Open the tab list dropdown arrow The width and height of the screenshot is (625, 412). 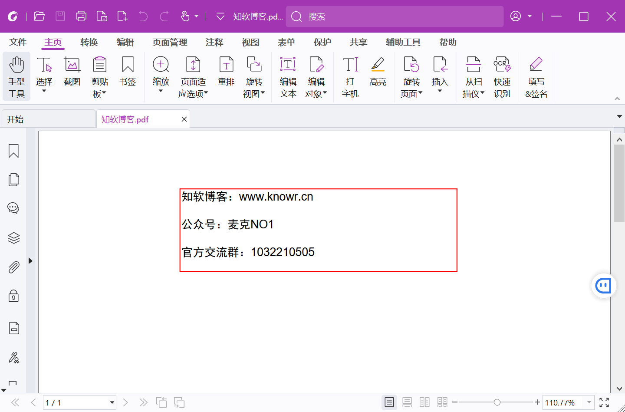point(619,116)
